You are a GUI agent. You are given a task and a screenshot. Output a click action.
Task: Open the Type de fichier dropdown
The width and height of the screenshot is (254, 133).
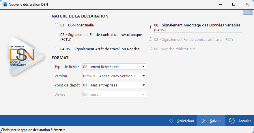tap(114, 67)
